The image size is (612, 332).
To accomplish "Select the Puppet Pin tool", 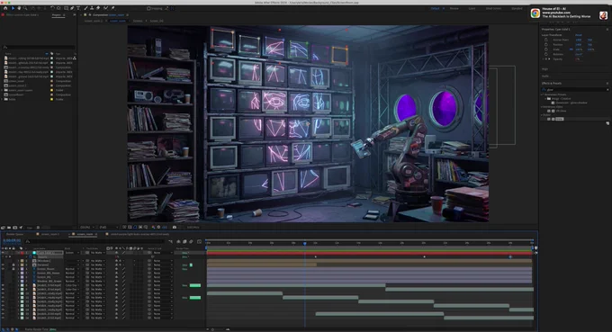I will coord(112,8).
